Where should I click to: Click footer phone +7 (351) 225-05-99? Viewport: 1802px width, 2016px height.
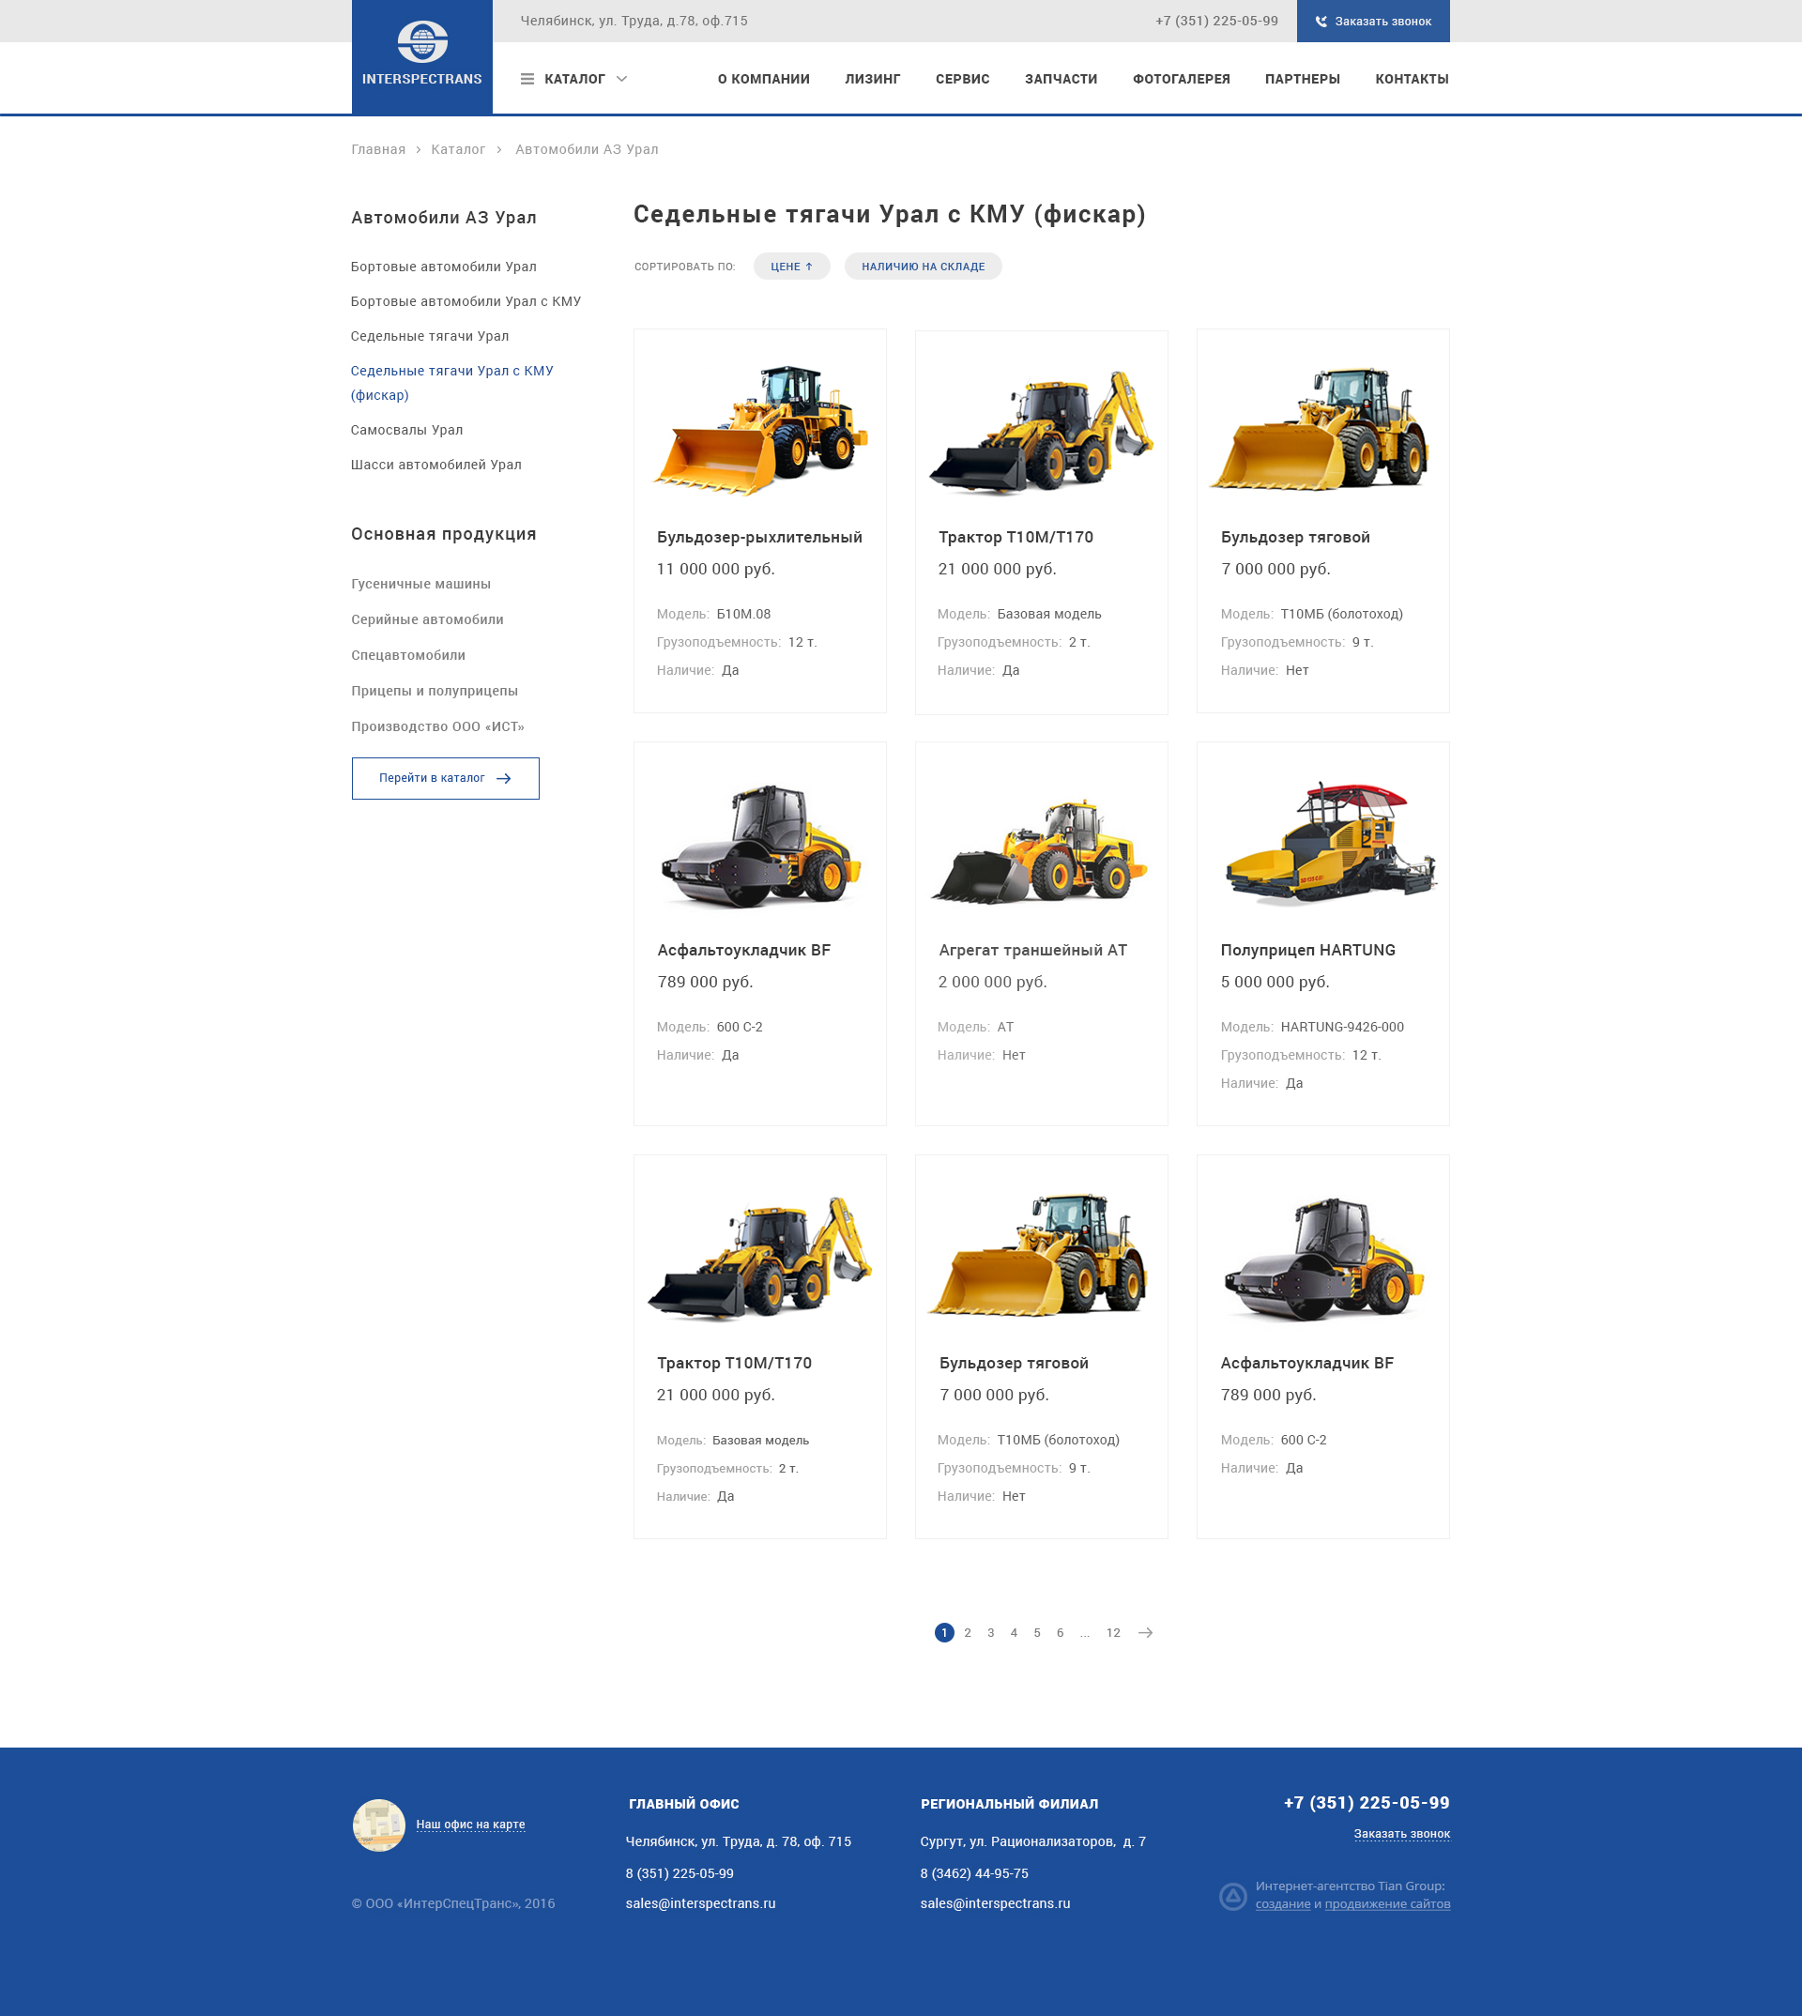1367,1802
